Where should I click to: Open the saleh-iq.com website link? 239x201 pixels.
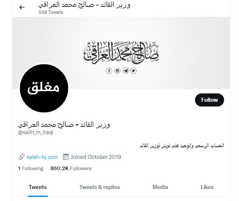(x=42, y=157)
